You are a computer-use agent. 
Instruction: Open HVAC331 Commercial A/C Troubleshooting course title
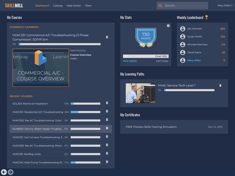(50, 37)
